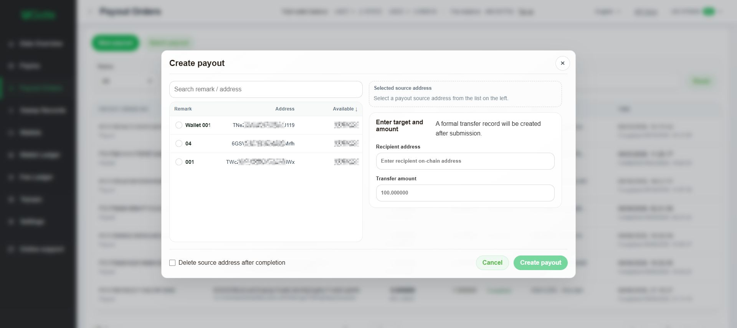Click the address ending in iWx
This screenshot has width=737, height=328.
260,162
